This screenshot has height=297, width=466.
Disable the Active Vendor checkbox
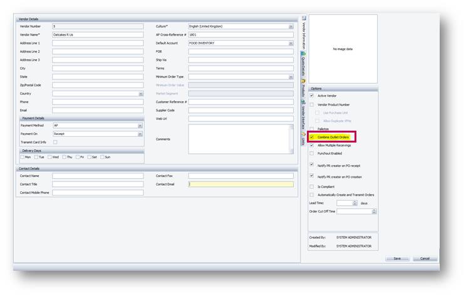[312, 95]
